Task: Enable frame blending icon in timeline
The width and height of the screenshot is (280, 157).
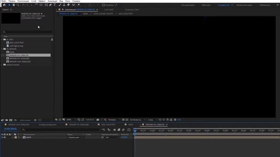Action: pyautogui.click(x=119, y=130)
